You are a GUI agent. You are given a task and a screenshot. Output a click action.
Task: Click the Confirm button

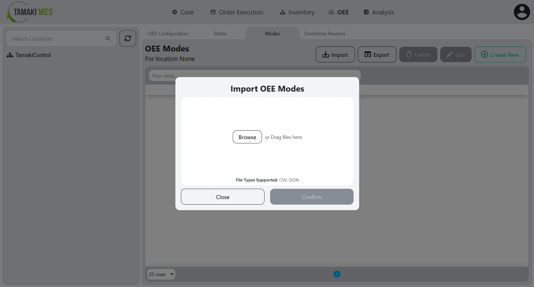(x=312, y=197)
